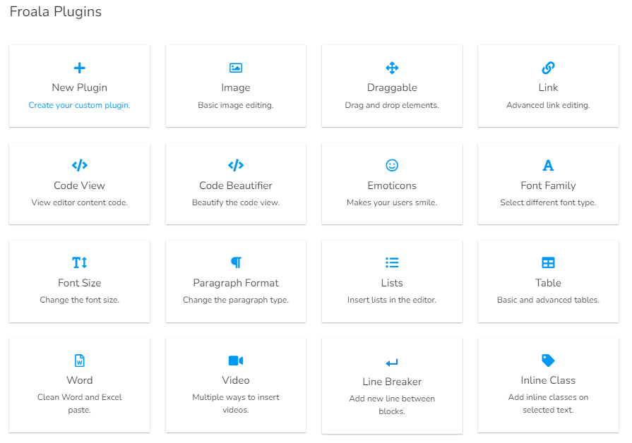Screen dimensions: 632x443
Task: Click 'Basic and advanced tables.' description
Action: (x=548, y=300)
